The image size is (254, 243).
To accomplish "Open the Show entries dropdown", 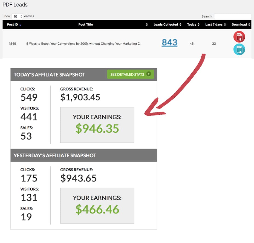I will (x=17, y=16).
